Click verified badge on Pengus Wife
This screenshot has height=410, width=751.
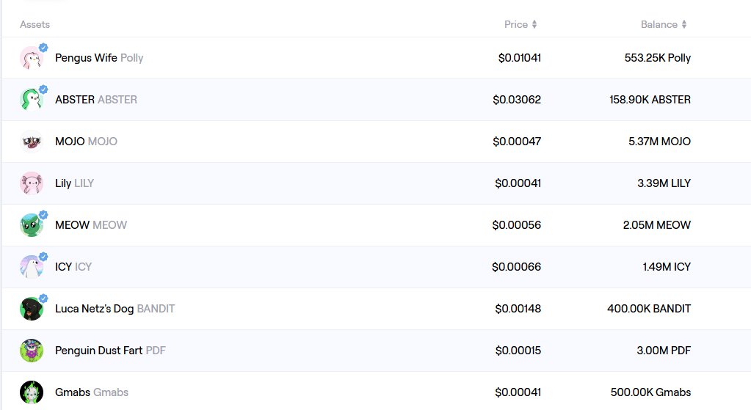pos(43,48)
